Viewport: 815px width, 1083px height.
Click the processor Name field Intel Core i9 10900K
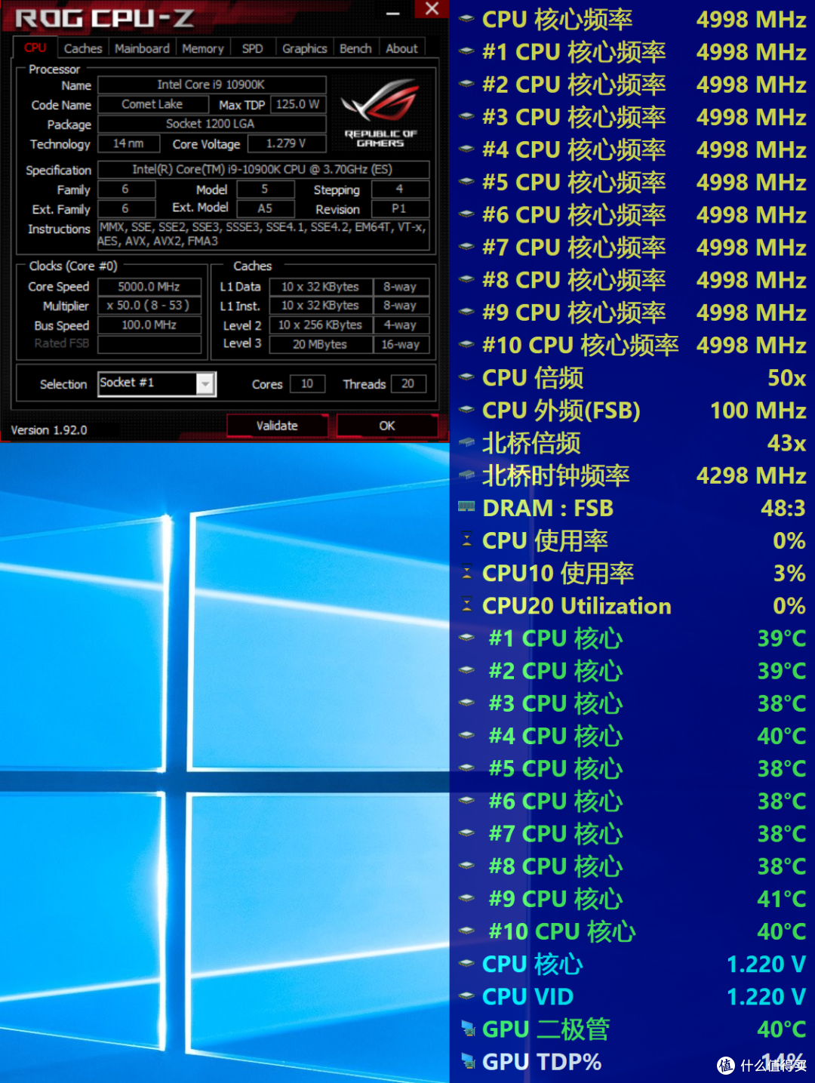(211, 85)
